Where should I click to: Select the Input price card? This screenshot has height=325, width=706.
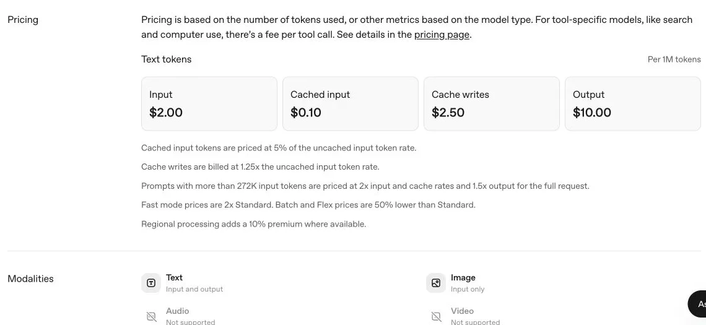point(209,103)
